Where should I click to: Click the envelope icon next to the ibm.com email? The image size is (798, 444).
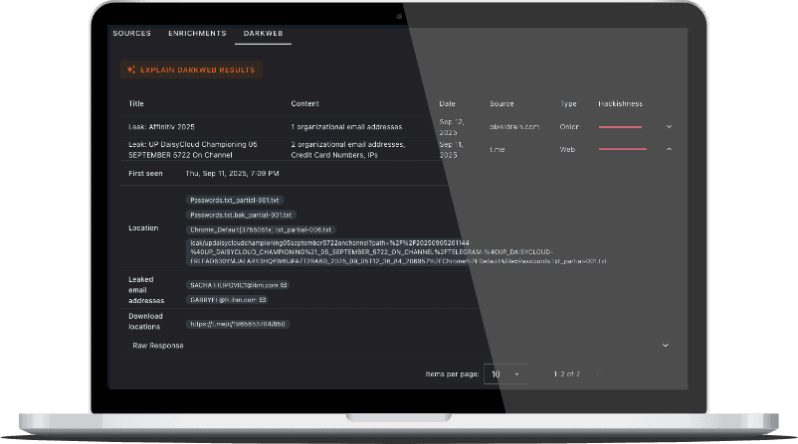[284, 285]
